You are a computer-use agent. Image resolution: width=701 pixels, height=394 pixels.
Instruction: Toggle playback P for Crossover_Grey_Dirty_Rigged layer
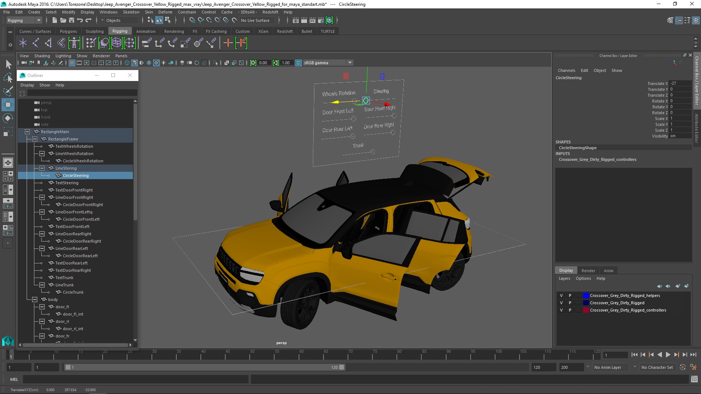point(570,303)
